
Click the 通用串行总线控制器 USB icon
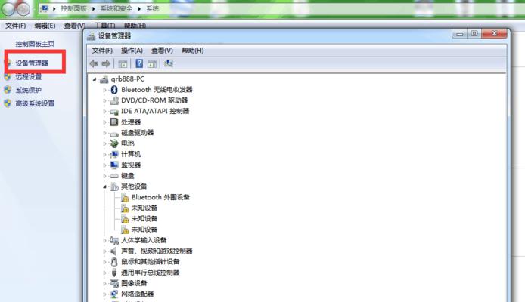click(x=114, y=273)
